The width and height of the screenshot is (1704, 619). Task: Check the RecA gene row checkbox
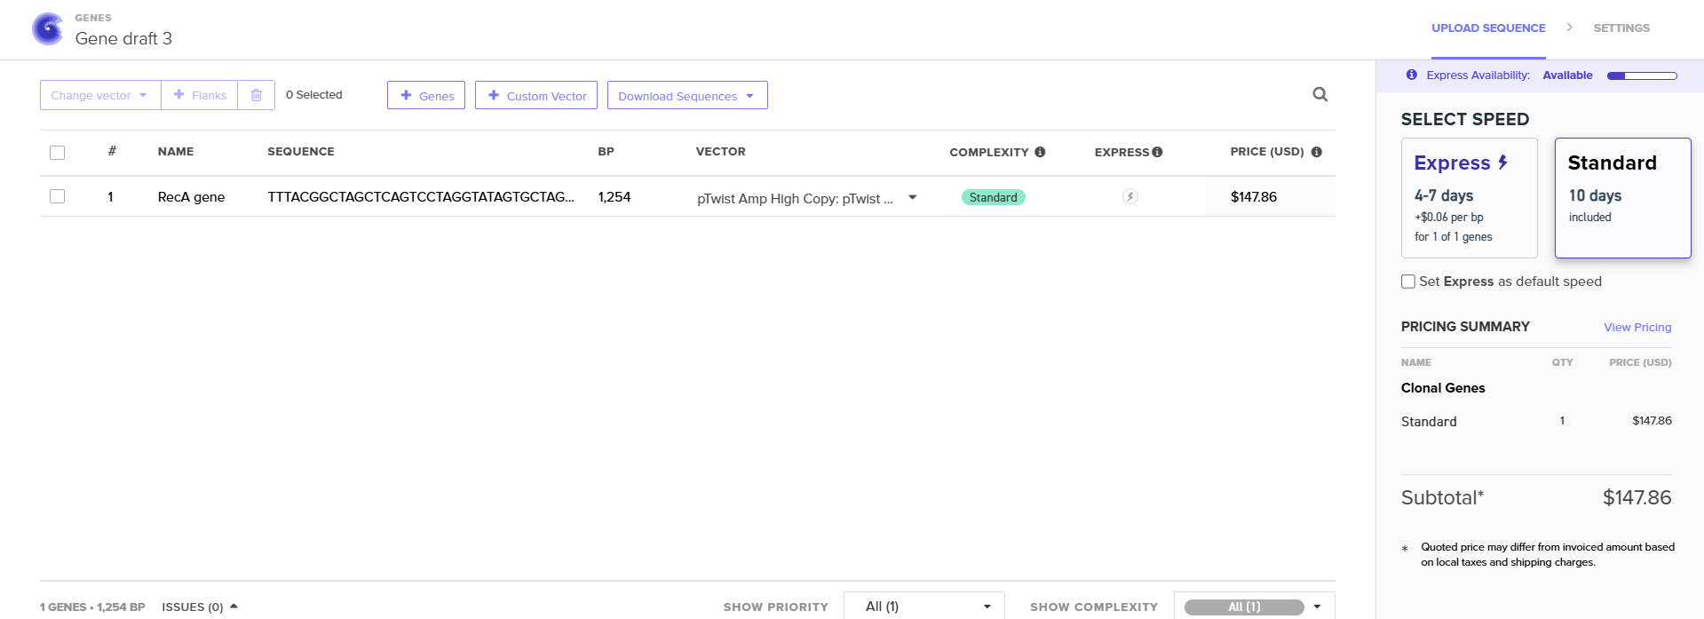tap(58, 196)
